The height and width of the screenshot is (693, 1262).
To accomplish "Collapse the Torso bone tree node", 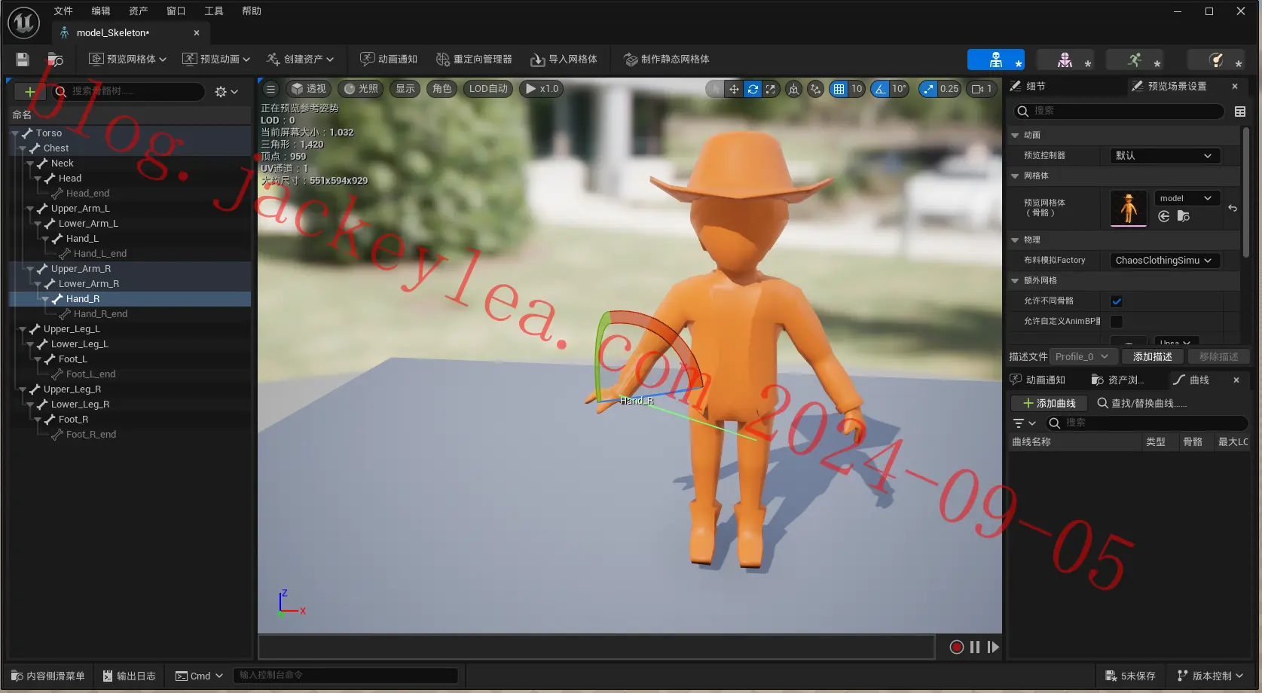I will click(15, 133).
